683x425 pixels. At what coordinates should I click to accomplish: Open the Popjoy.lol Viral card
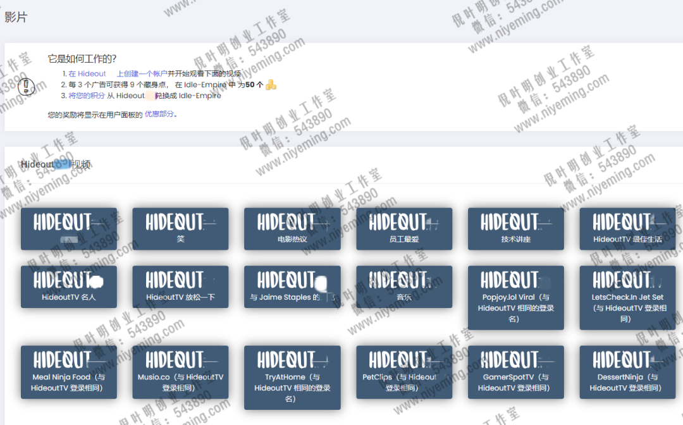pyautogui.click(x=516, y=297)
